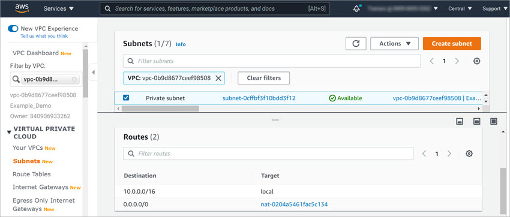Refresh the subnets list
This screenshot has height=217, width=510.
(356, 44)
